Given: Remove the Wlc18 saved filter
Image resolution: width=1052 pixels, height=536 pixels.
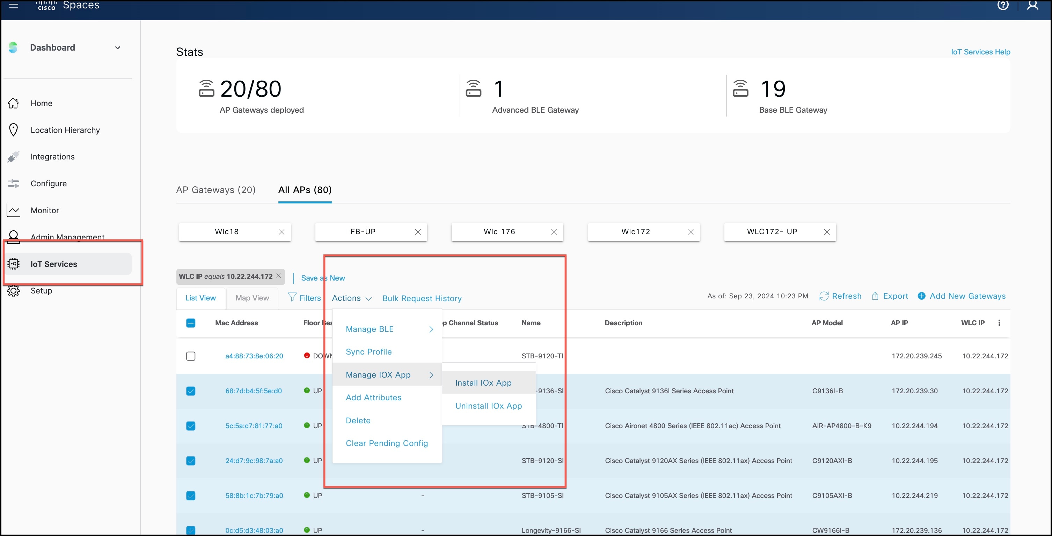Looking at the screenshot, I should coord(282,232).
